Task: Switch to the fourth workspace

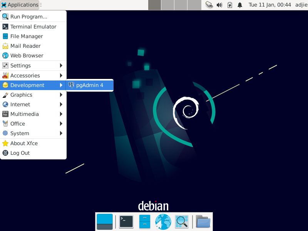Action: pos(194,5)
